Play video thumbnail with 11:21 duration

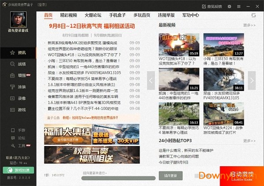tap(179, 79)
